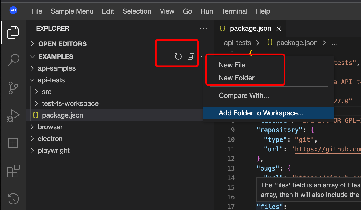Image resolution: width=361 pixels, height=210 pixels.
Task: Open the Search panel in the Activity Bar
Action: pyautogui.click(x=13, y=60)
